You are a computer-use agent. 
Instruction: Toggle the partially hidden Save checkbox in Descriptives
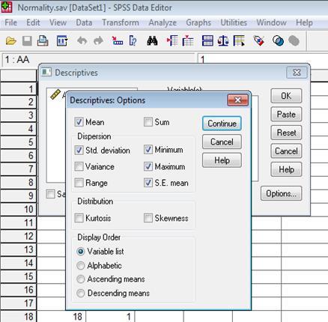pos(50,194)
